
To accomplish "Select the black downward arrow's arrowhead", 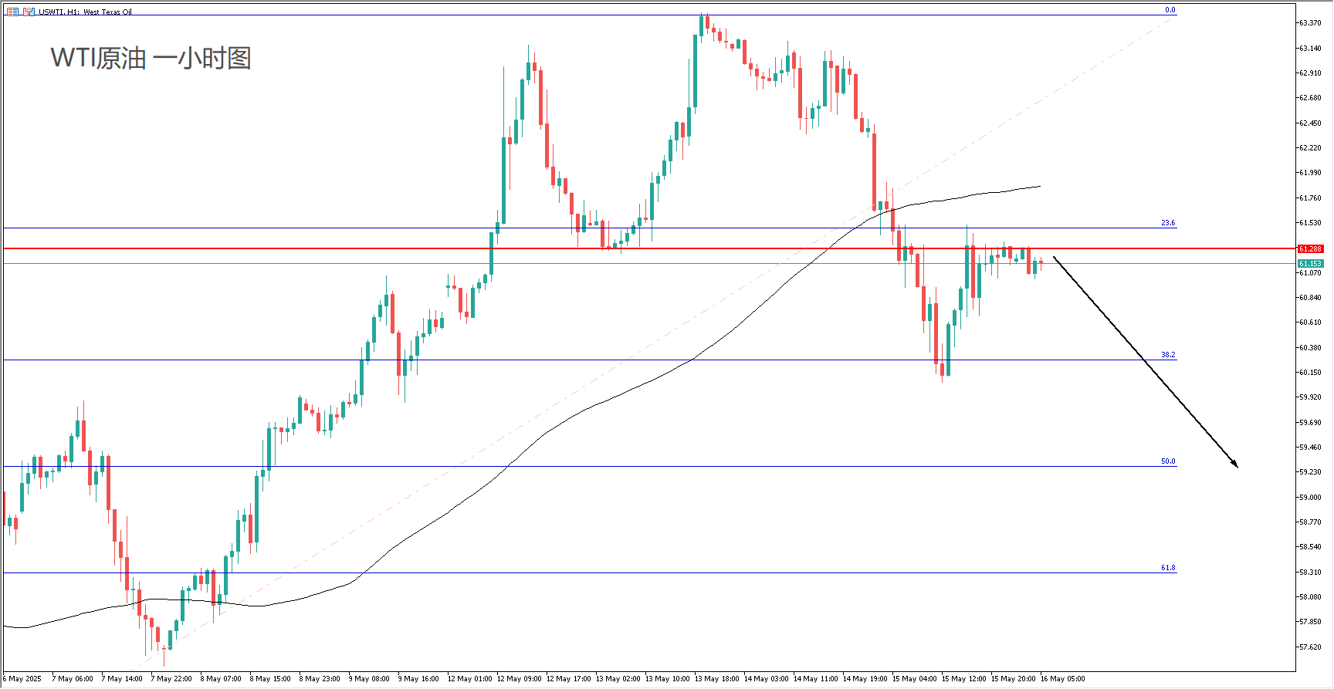I will pos(1235,464).
